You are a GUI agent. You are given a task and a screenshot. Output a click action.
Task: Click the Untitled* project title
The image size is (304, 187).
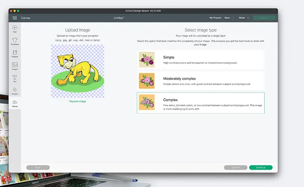[x=119, y=18]
